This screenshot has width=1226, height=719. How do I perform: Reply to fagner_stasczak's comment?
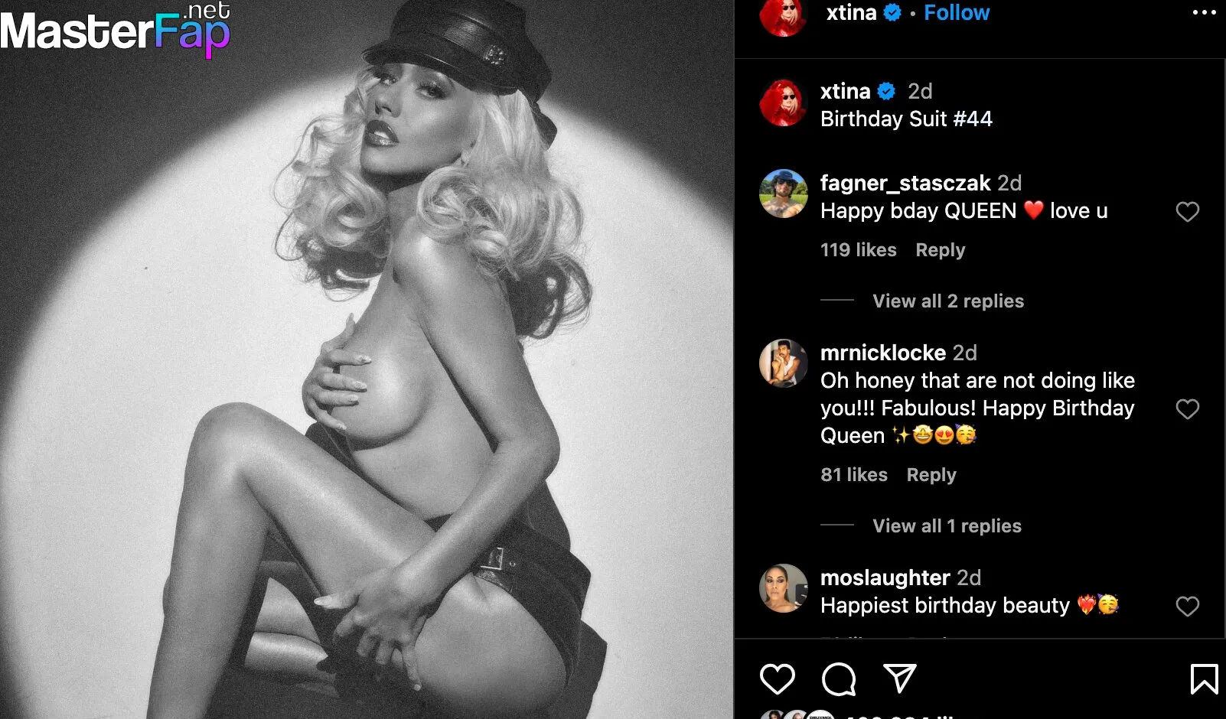[x=941, y=250]
